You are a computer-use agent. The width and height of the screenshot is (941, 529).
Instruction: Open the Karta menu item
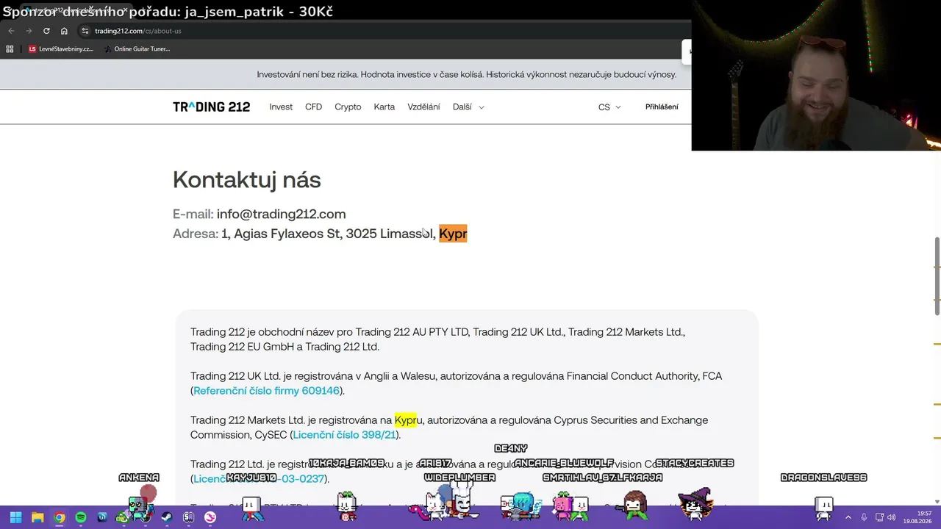(x=384, y=107)
